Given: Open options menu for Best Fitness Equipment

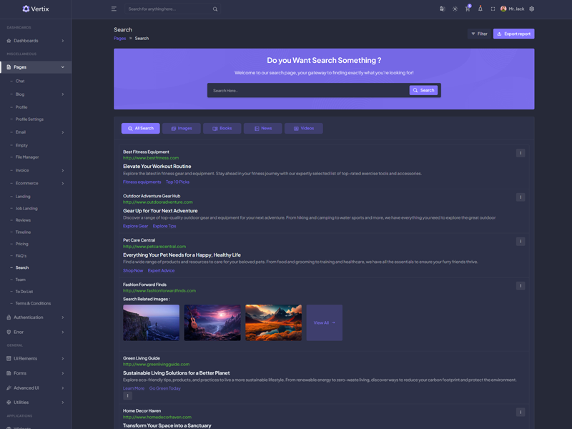Looking at the screenshot, I should [x=521, y=153].
